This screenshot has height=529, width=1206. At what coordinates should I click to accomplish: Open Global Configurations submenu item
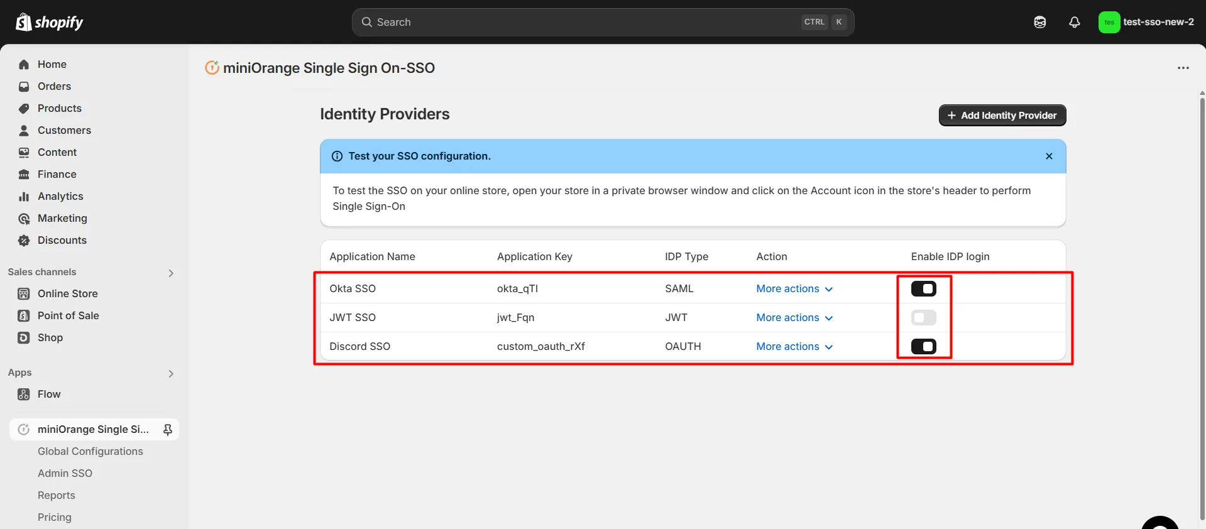point(90,452)
